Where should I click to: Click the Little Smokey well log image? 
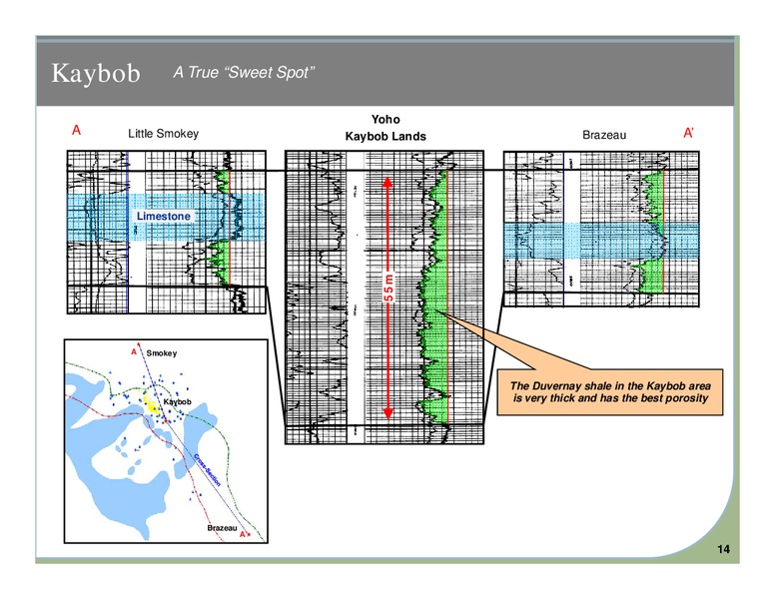(167, 233)
